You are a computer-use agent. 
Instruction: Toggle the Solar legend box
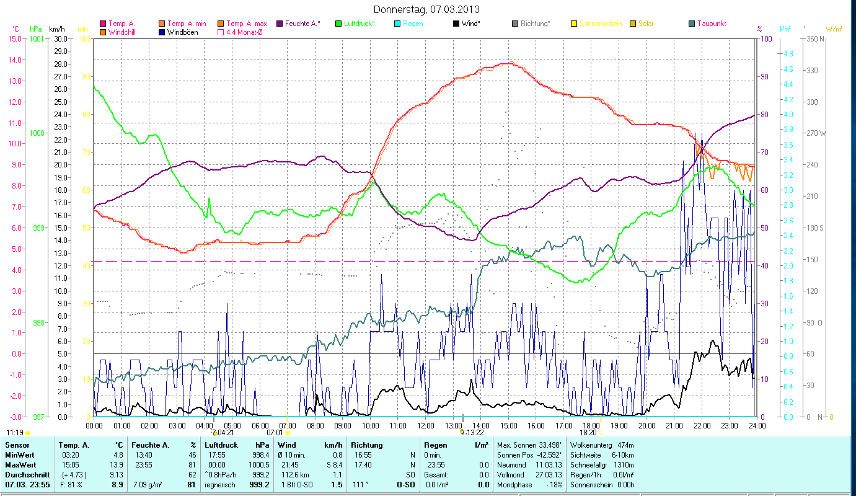click(x=633, y=24)
